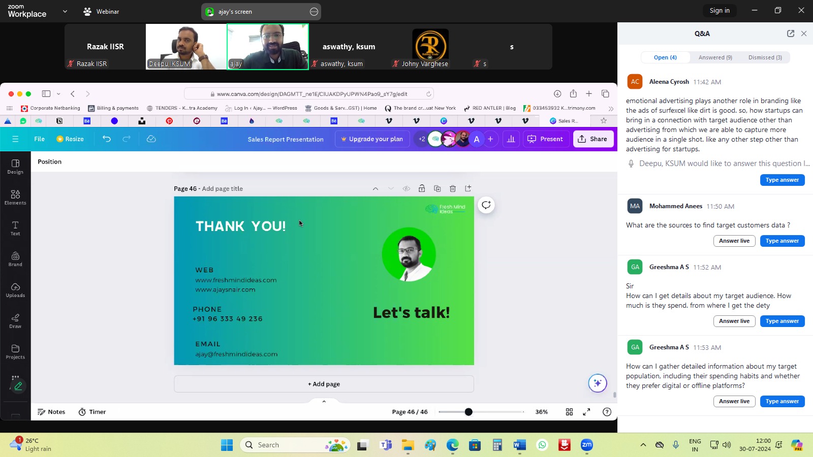
Task: Select the Draw tool in sidebar
Action: click(x=15, y=320)
